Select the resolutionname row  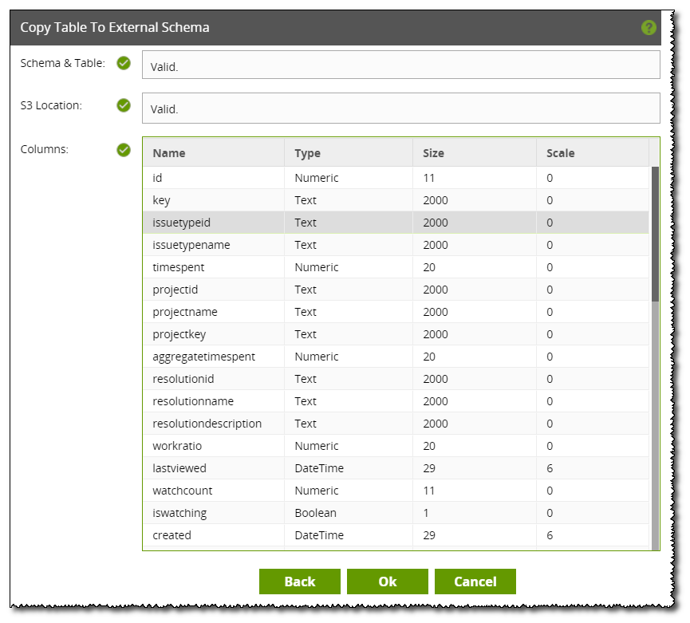point(396,401)
